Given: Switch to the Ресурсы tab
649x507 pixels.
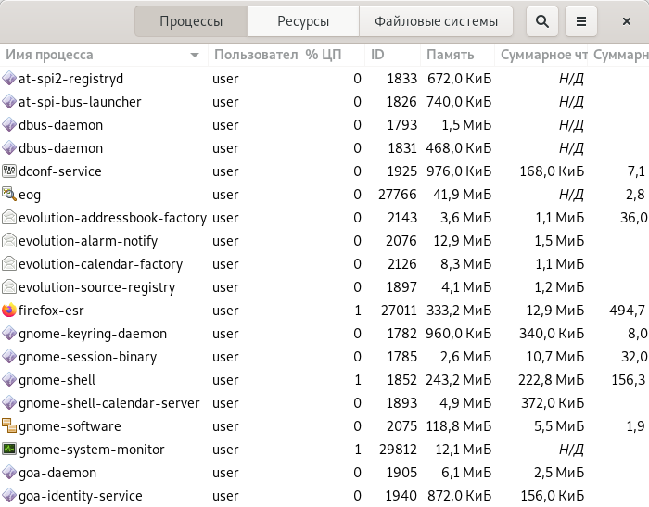Looking at the screenshot, I should pos(303,21).
